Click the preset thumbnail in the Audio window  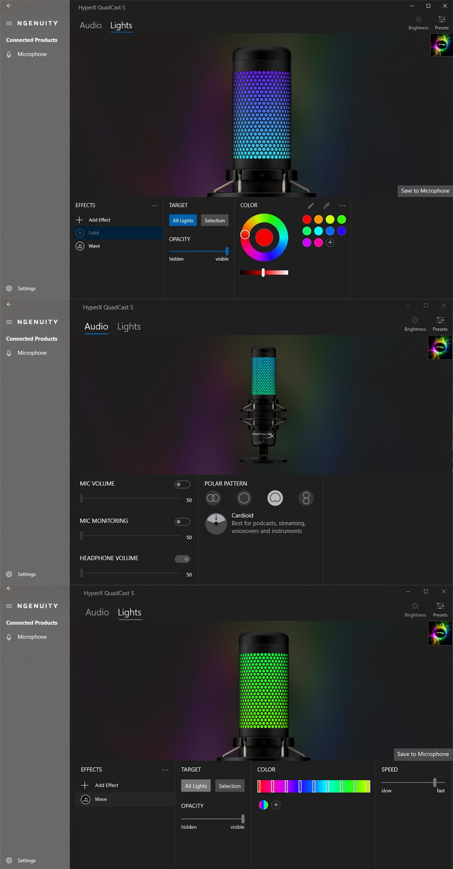coord(440,347)
